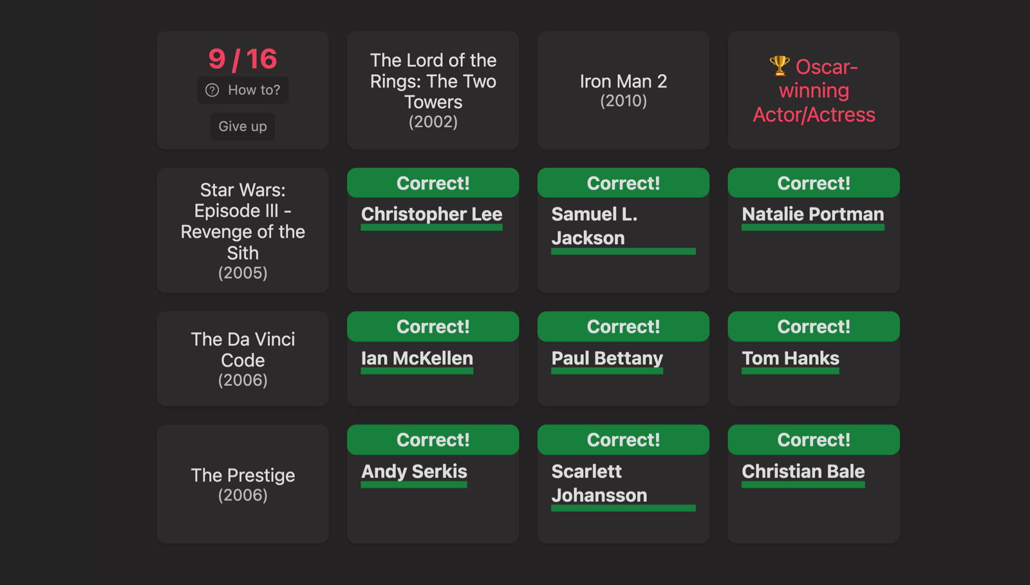The height and width of the screenshot is (585, 1030).
Task: Click Ian McKellen's name link
Action: point(417,358)
